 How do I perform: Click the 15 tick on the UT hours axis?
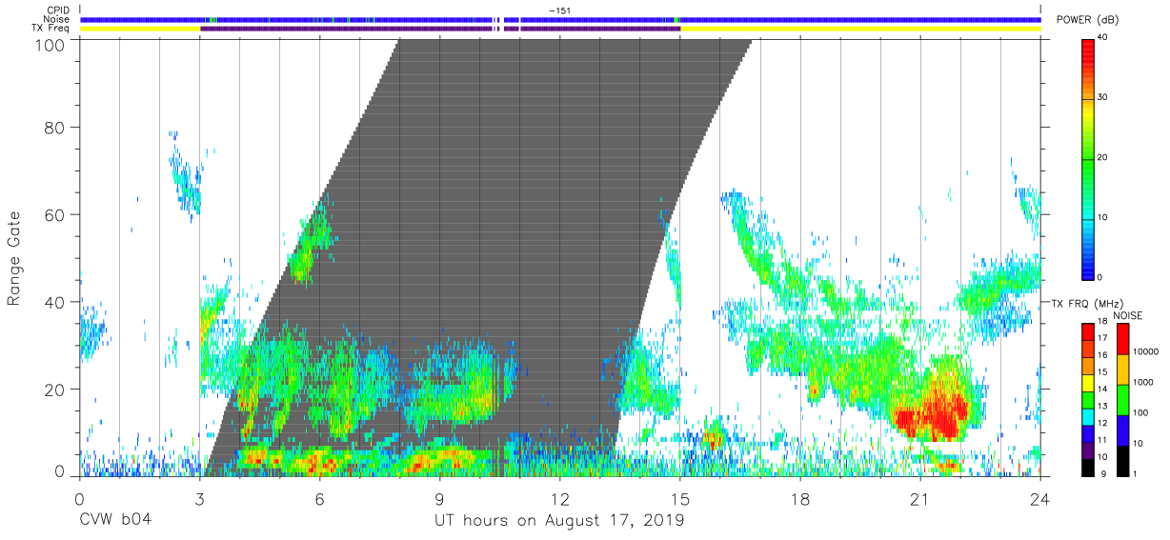679,498
